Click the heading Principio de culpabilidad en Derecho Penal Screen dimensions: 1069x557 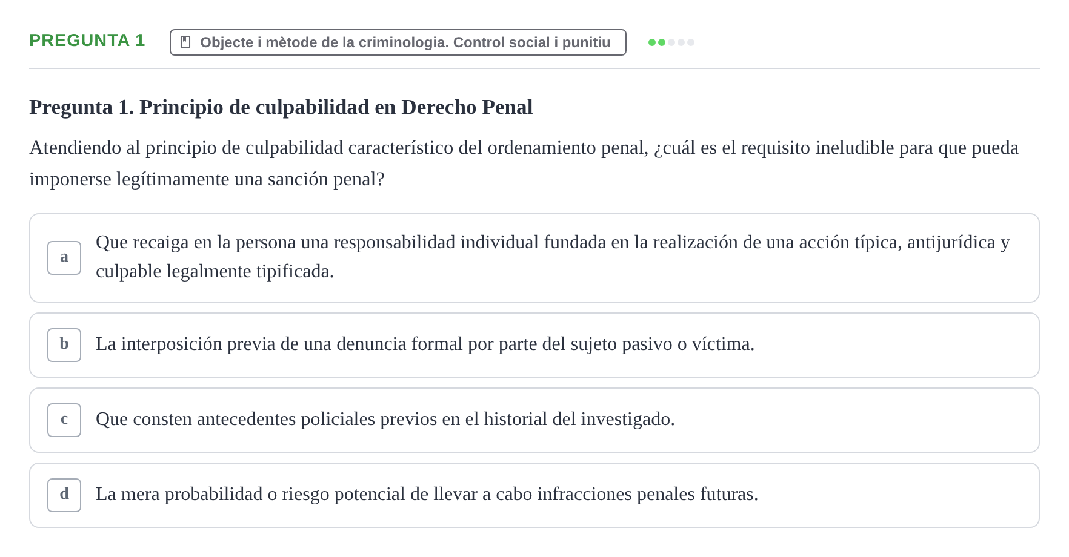point(281,107)
